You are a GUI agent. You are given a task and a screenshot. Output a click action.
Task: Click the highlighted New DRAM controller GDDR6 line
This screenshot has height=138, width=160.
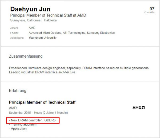[32, 120]
